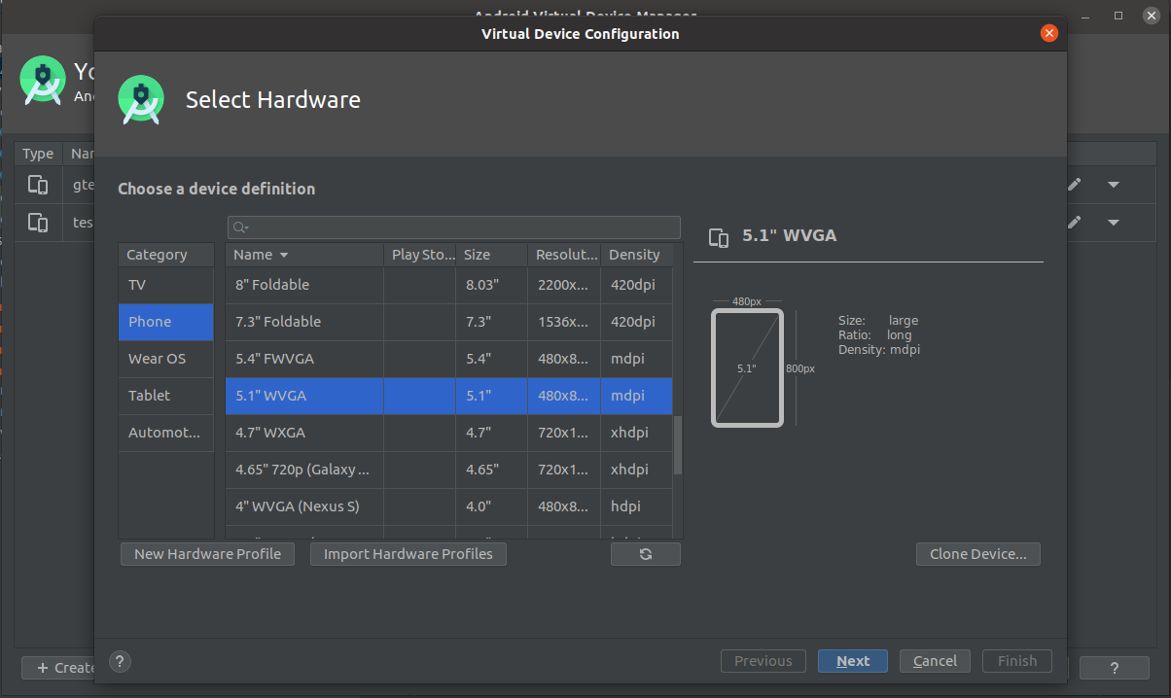Select the Wear OS category
The width and height of the screenshot is (1171, 698).
click(x=165, y=359)
